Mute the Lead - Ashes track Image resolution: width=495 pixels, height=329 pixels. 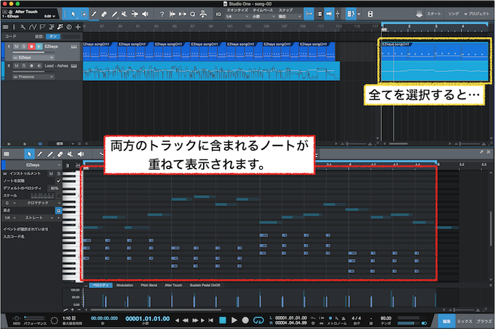tap(17, 66)
